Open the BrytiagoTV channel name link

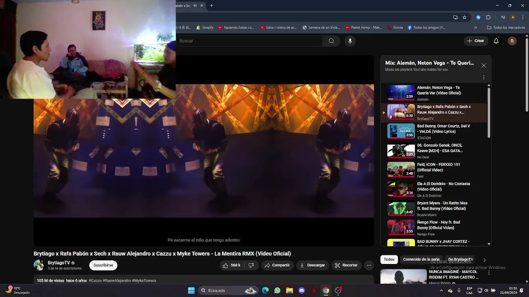[x=59, y=263]
